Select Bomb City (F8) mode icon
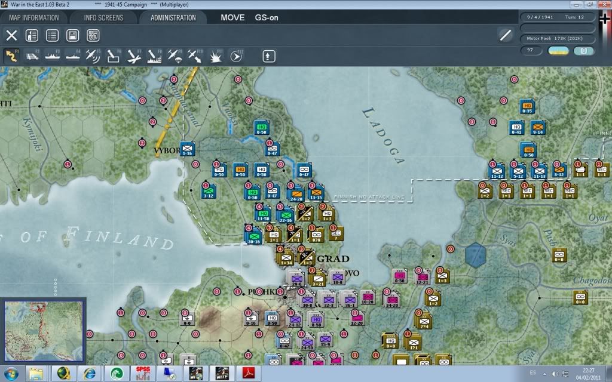612x382 pixels. (x=154, y=56)
